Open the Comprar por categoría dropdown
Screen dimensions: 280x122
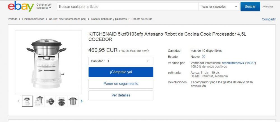click(44, 6)
